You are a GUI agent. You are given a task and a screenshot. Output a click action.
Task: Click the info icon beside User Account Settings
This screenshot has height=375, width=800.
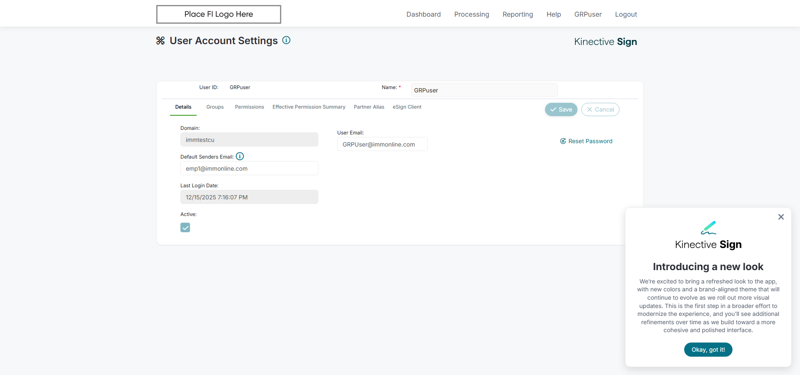click(286, 40)
